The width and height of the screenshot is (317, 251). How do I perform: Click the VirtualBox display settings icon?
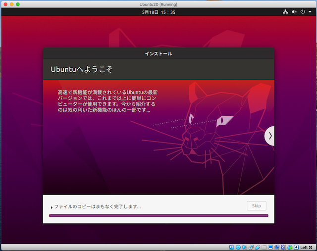tap(270, 247)
